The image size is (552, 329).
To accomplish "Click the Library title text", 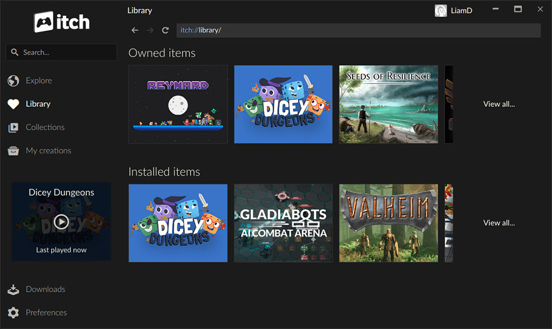I will 140,10.
